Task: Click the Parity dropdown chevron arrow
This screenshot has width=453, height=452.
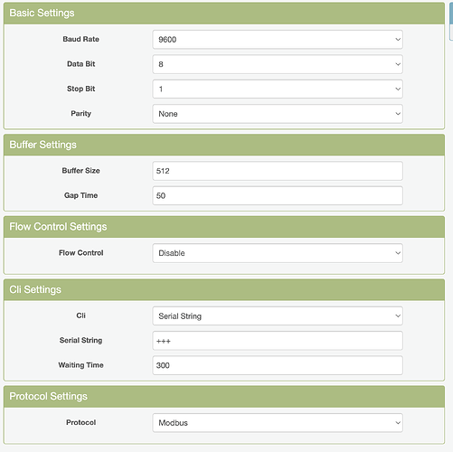Action: (x=398, y=114)
